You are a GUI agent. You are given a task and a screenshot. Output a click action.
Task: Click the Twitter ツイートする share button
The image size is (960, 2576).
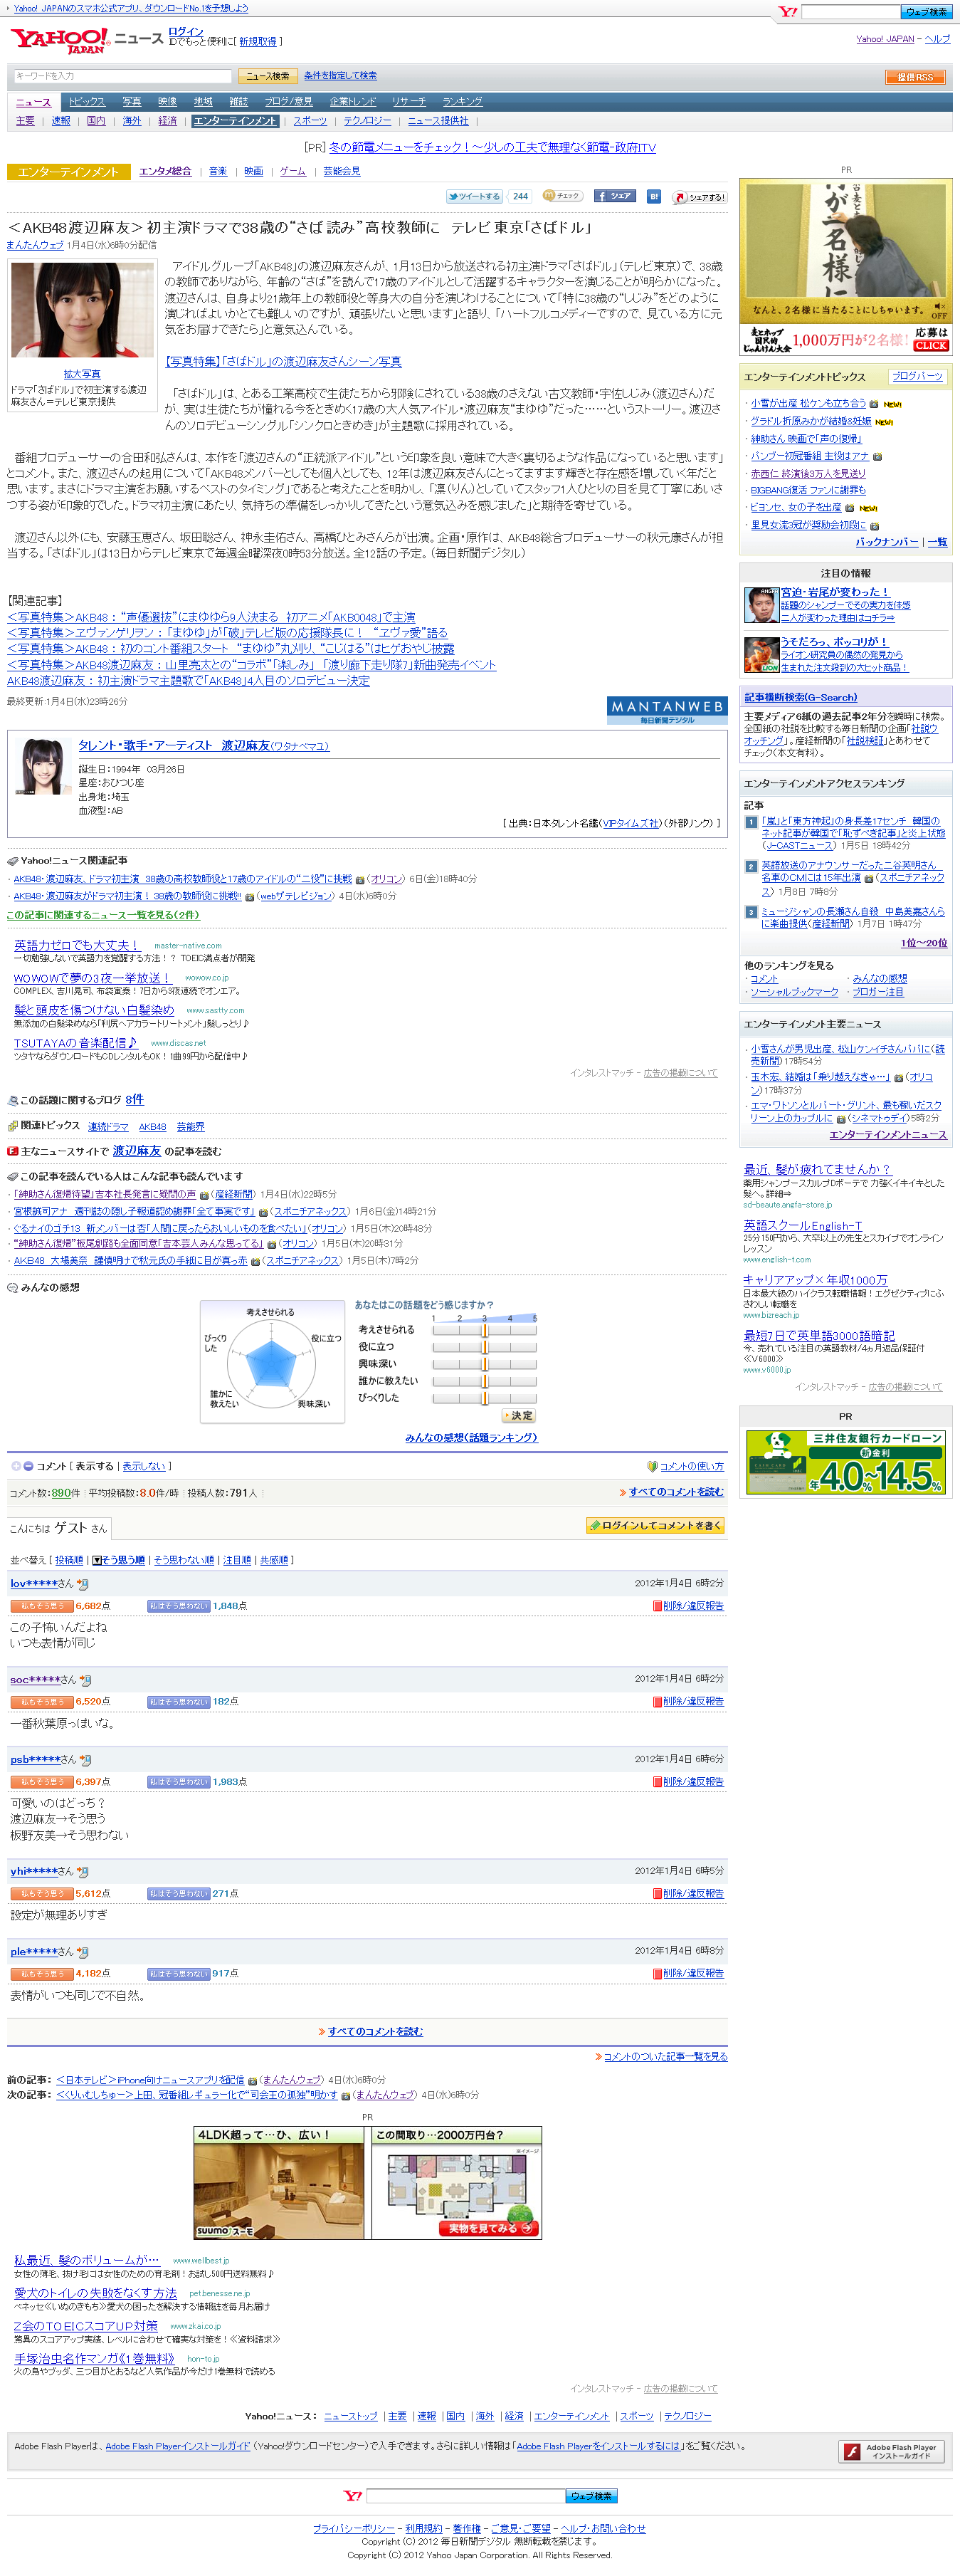[474, 196]
